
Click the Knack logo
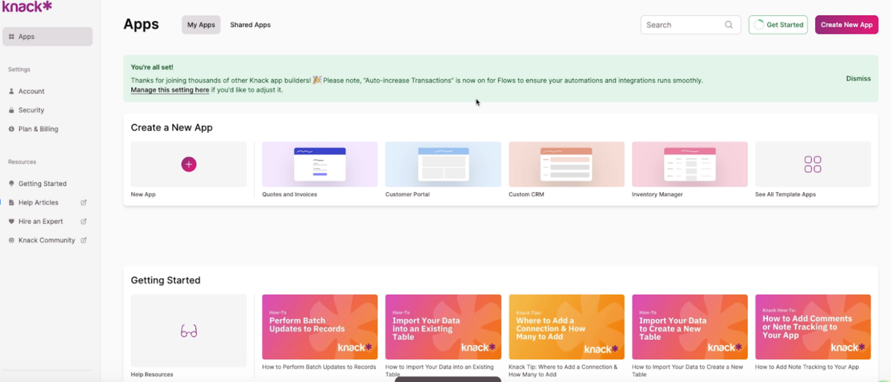click(x=27, y=7)
